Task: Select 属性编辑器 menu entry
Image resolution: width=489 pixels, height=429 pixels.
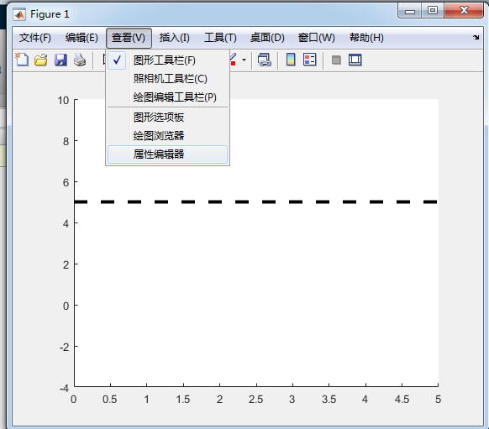Action: pos(168,154)
